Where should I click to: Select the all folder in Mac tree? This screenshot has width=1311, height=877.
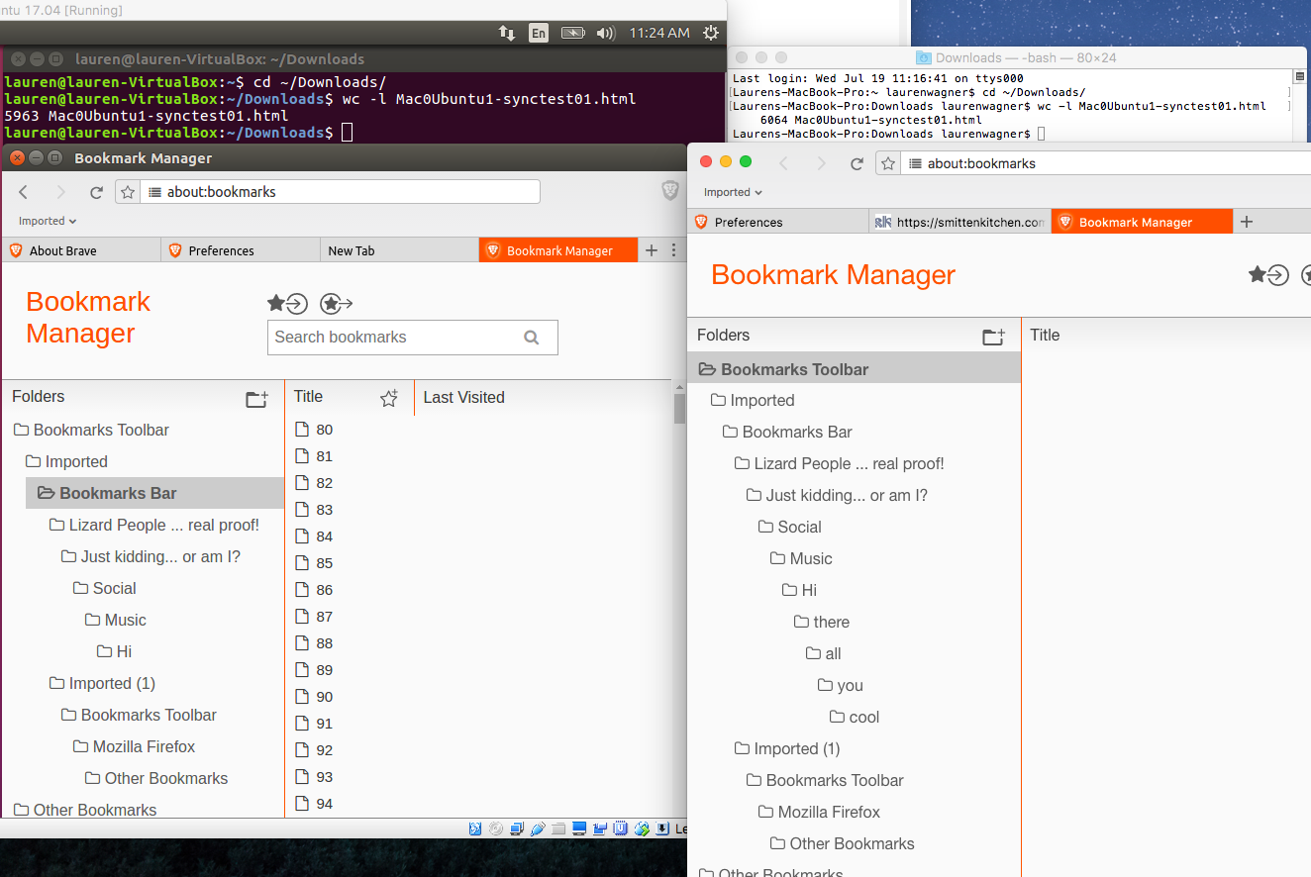pyautogui.click(x=824, y=653)
